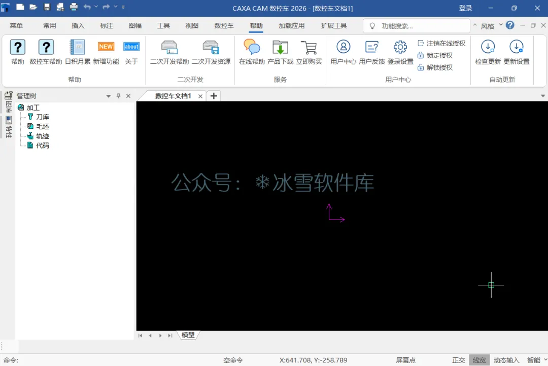
Task: Open the 日积月累 tips notebook
Action: pos(78,52)
